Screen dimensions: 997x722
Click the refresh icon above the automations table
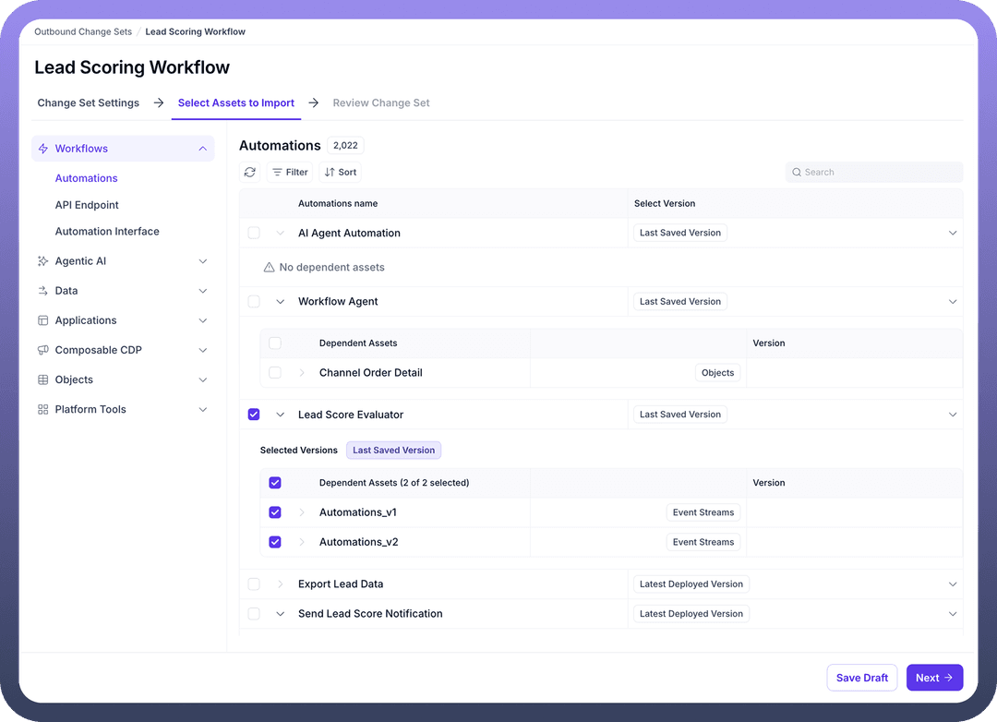(x=249, y=172)
